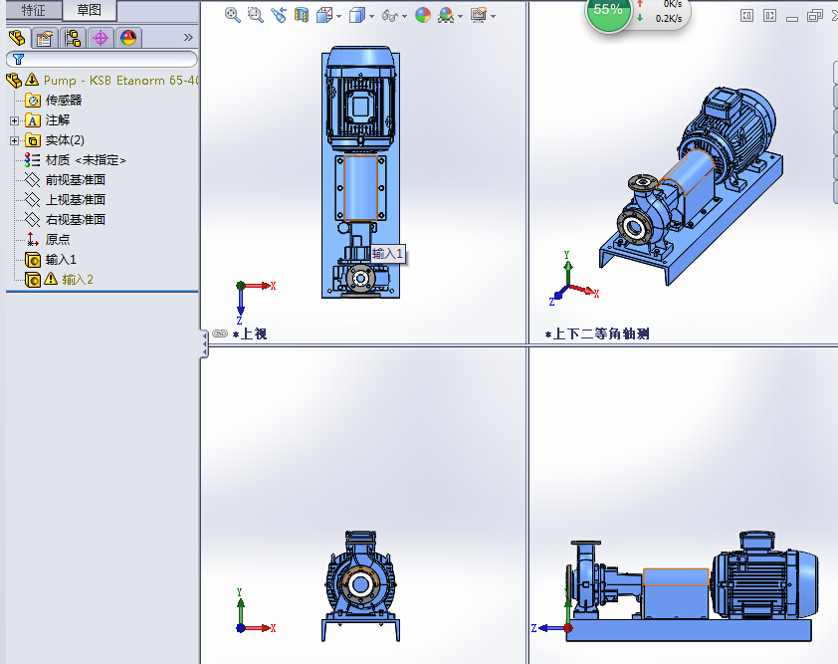838x664 pixels.
Task: Click the *上下二等角轴测 viewport label
Action: tap(597, 334)
